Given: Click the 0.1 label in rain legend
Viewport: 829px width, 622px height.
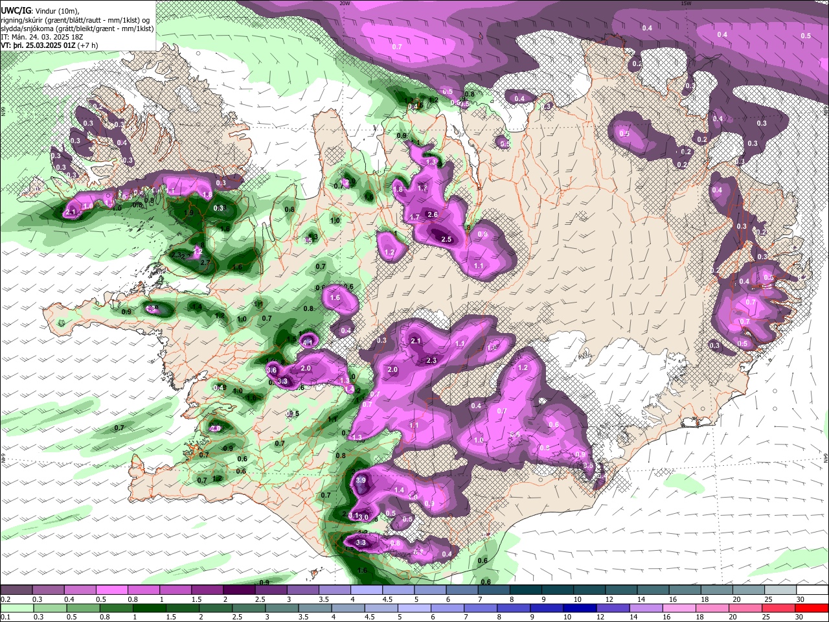Looking at the screenshot, I should [x=5, y=617].
